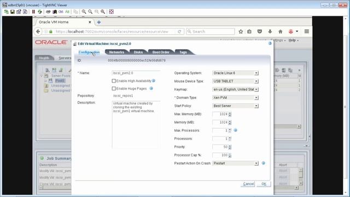The width and height of the screenshot is (350, 197).
Task: Enable Huge Pages checkbox
Action: click(114, 89)
